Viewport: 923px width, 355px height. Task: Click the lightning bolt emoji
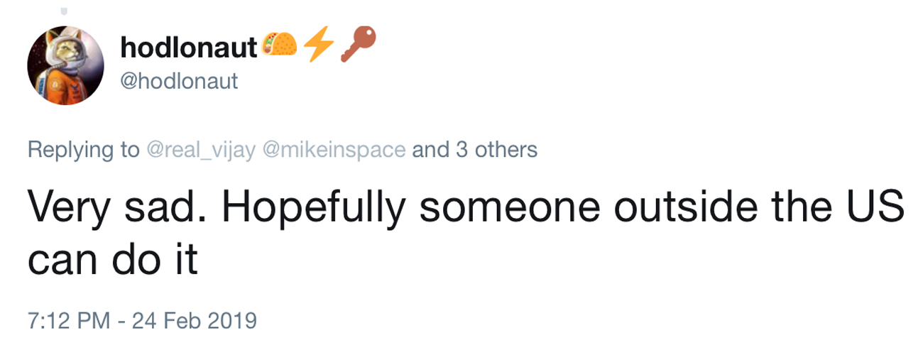point(317,46)
